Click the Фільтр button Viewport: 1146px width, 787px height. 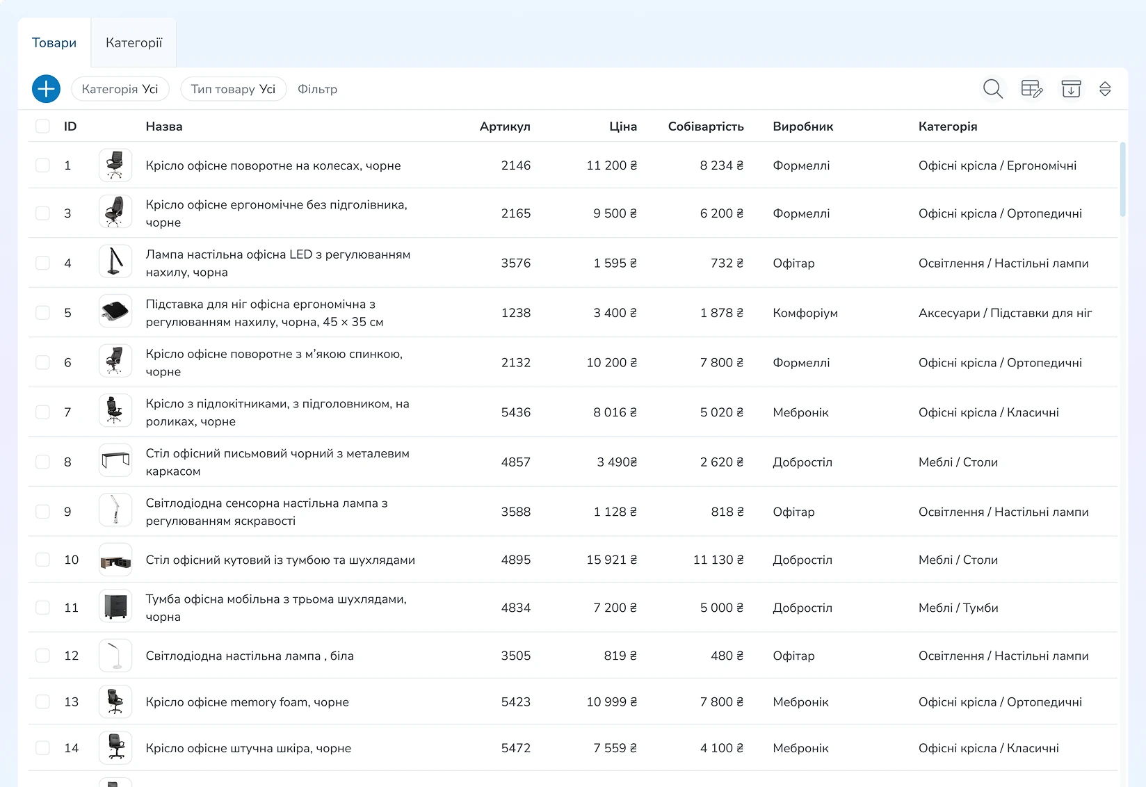[318, 89]
